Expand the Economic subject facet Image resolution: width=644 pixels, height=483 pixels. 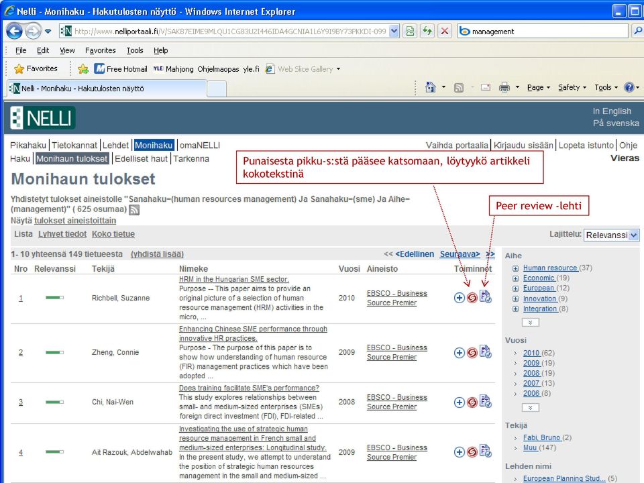pyautogui.click(x=515, y=278)
